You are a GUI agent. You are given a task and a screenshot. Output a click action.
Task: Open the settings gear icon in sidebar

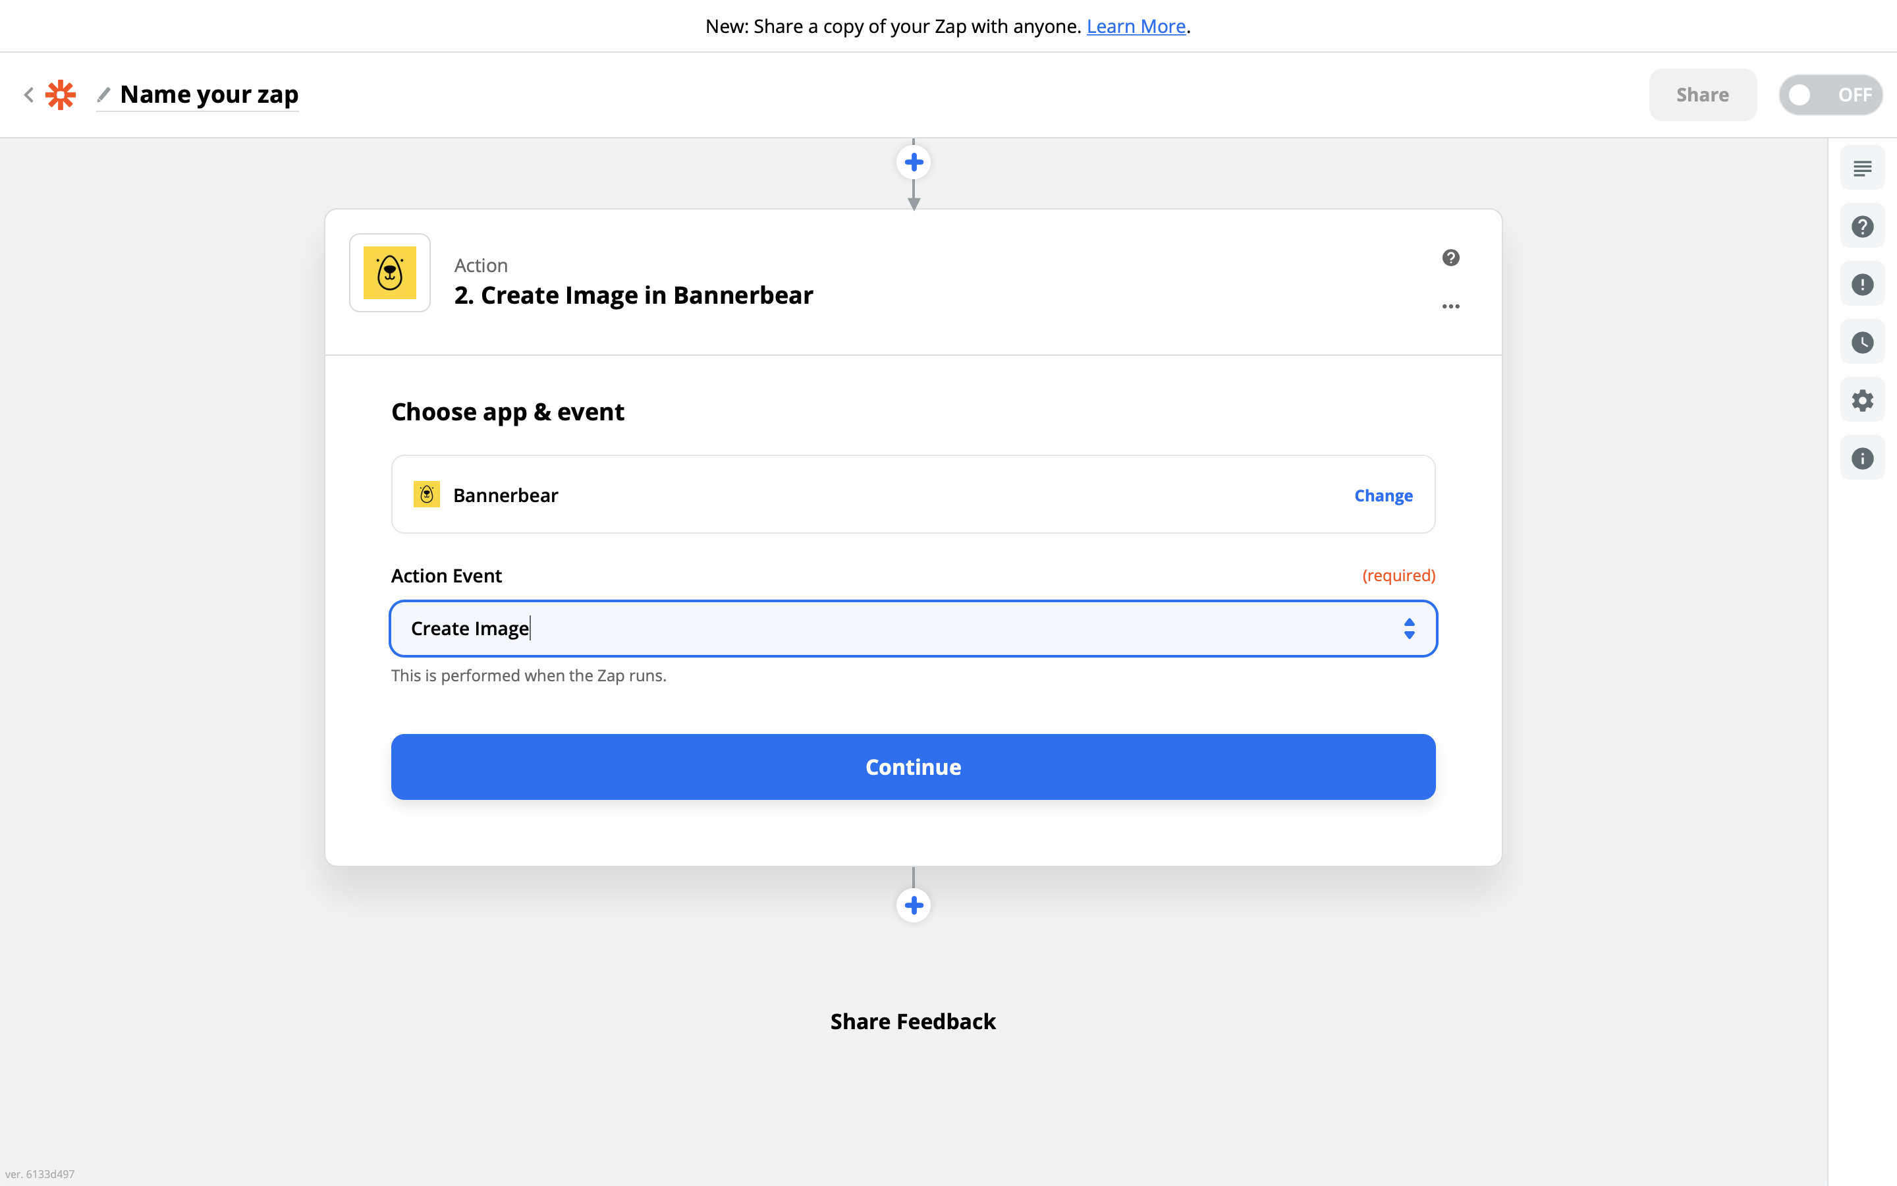tap(1863, 400)
